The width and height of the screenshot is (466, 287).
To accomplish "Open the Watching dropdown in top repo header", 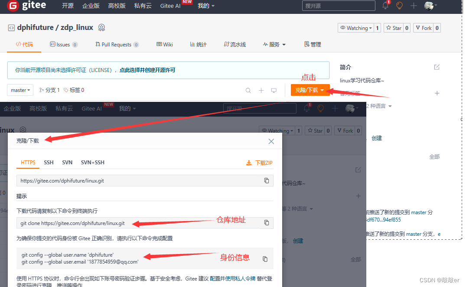I will tap(356, 28).
